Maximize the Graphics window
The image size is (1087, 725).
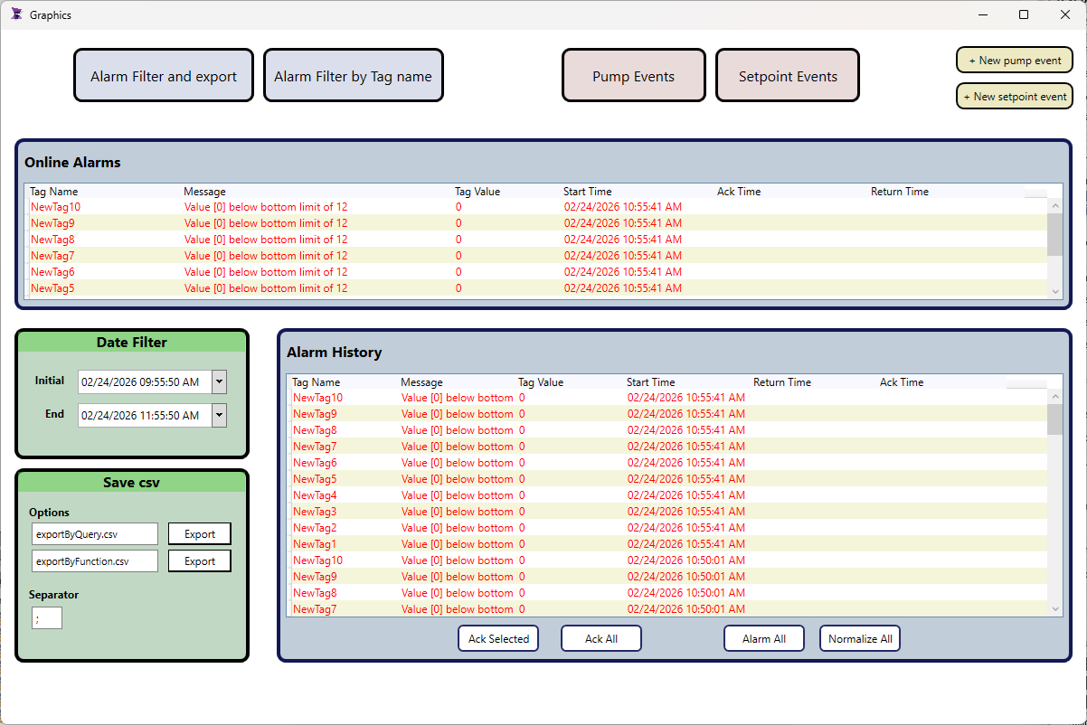pyautogui.click(x=1024, y=14)
